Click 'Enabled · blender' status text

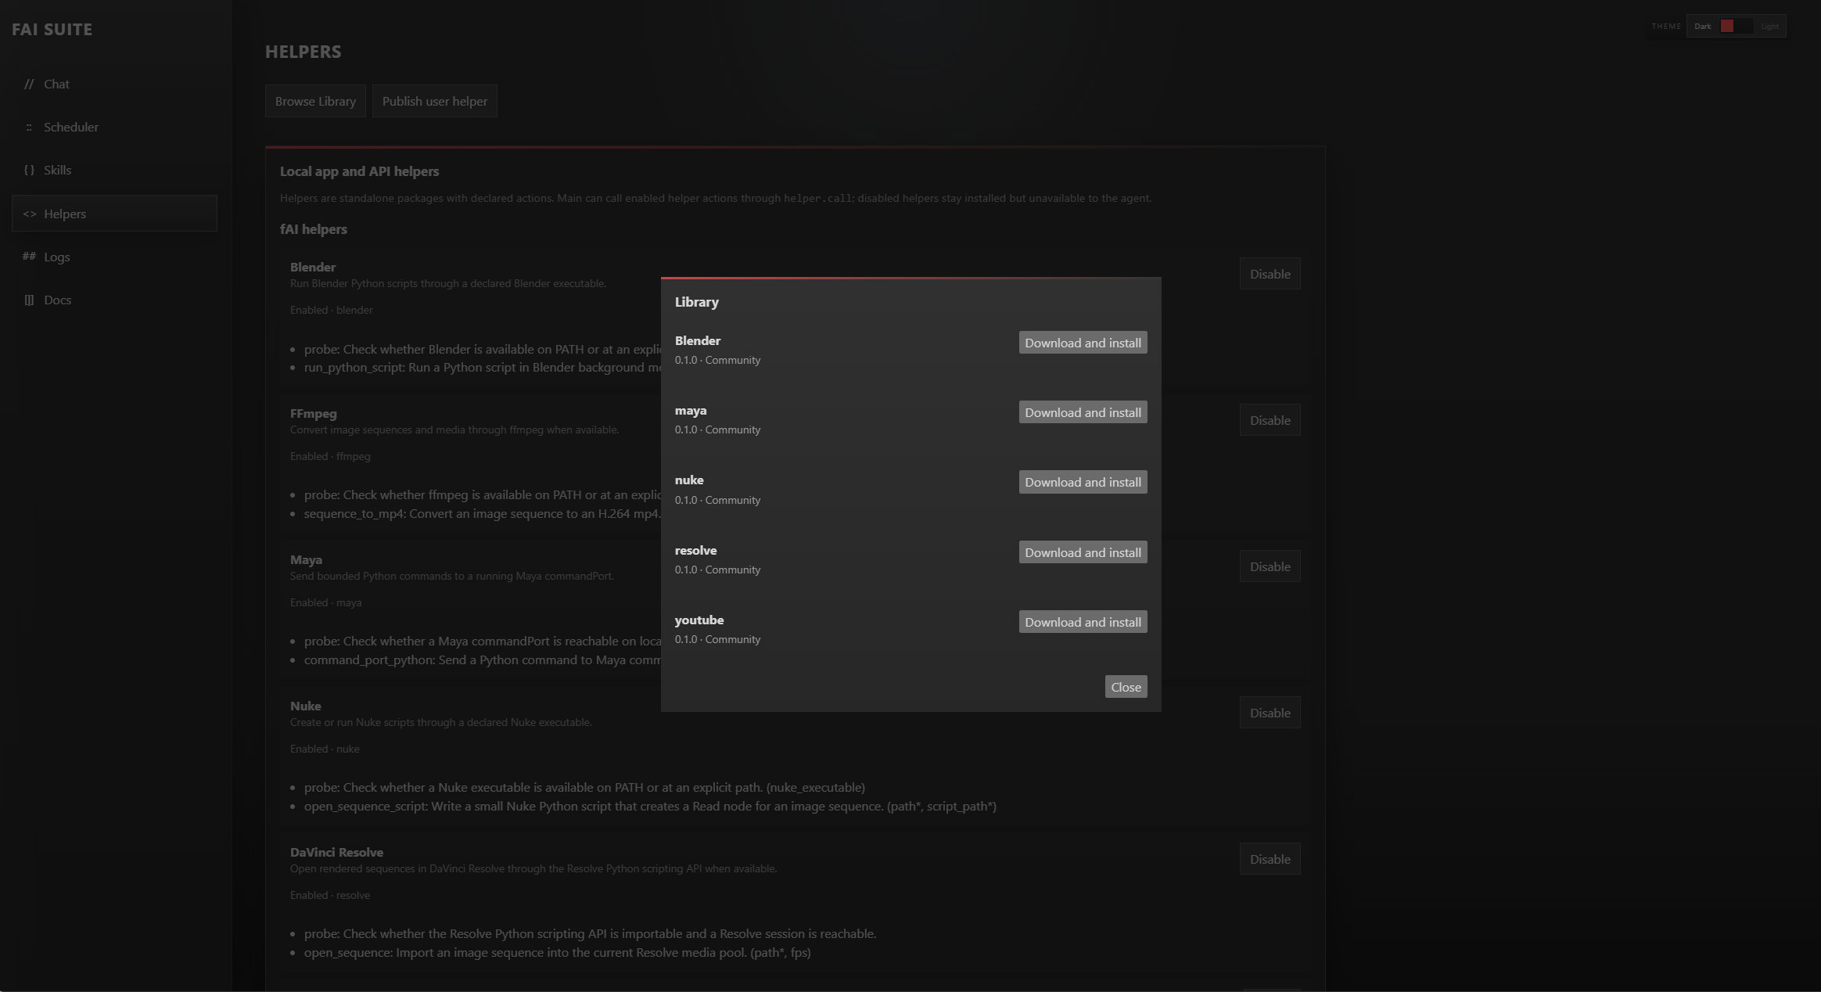point(332,310)
